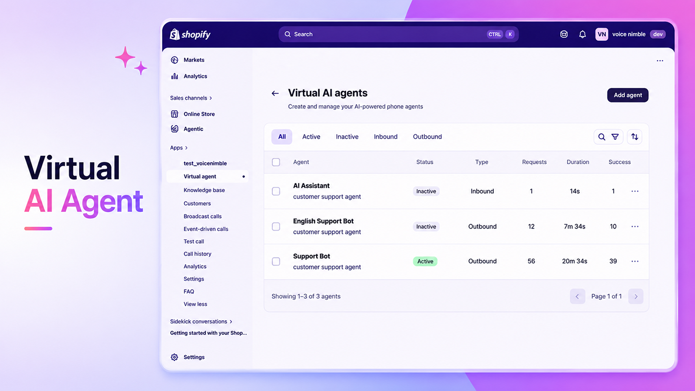
Task: Expand the Apps section
Action: (x=179, y=148)
